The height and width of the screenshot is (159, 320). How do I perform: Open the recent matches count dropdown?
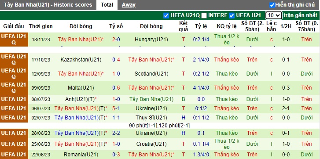[274, 15]
